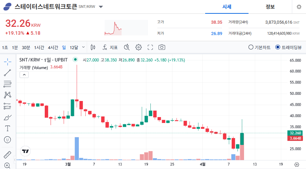Click the TradingView logo badge
Image resolution: width=306 pixels, height=169 pixels.
[x=25, y=151]
